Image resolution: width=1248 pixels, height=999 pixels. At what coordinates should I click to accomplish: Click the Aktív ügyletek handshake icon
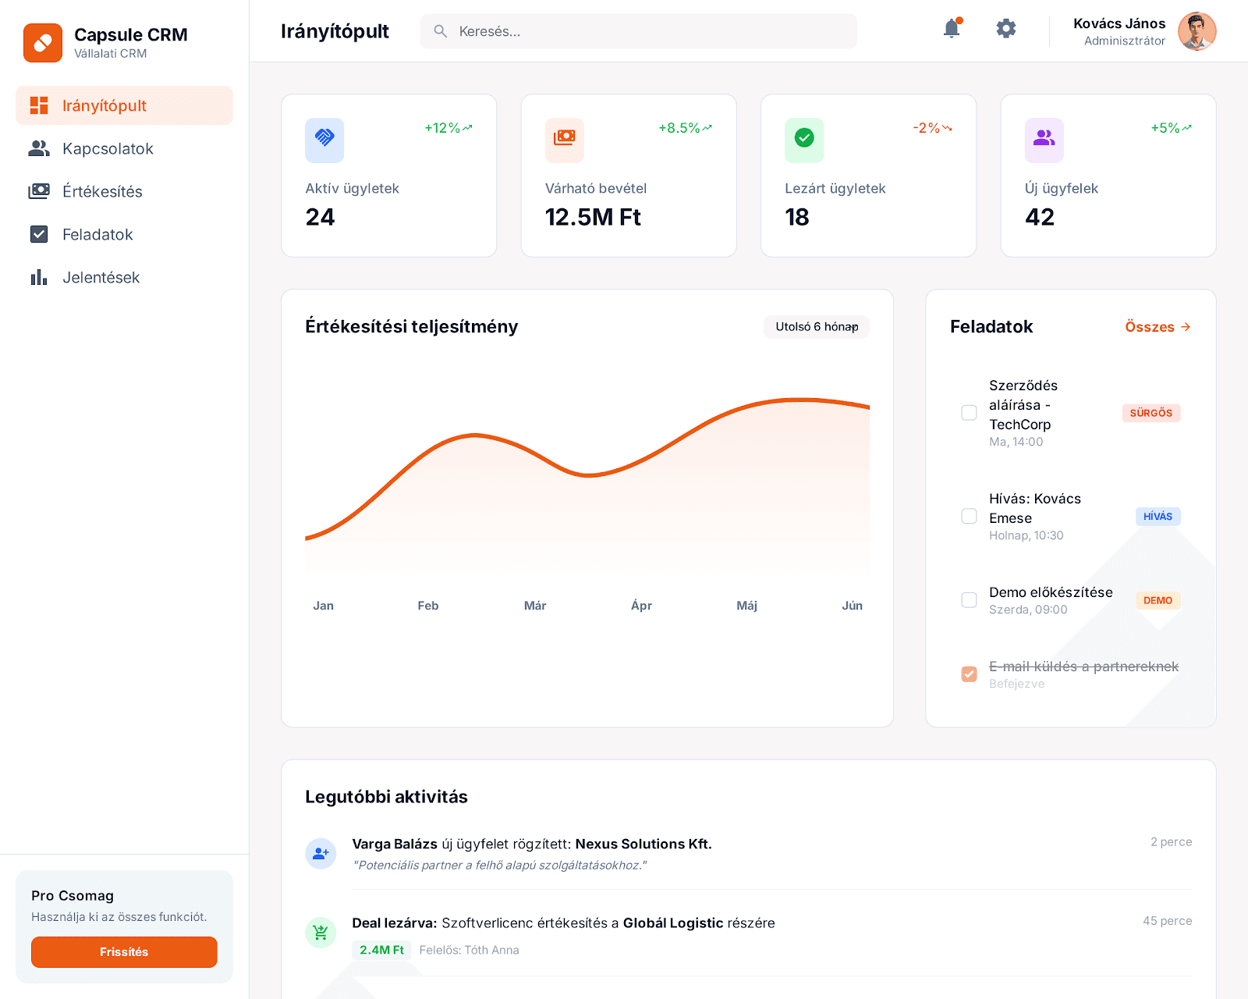point(324,140)
